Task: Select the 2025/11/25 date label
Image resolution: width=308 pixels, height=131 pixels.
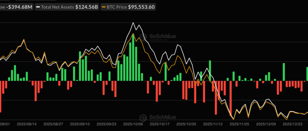Action: pos(240,124)
